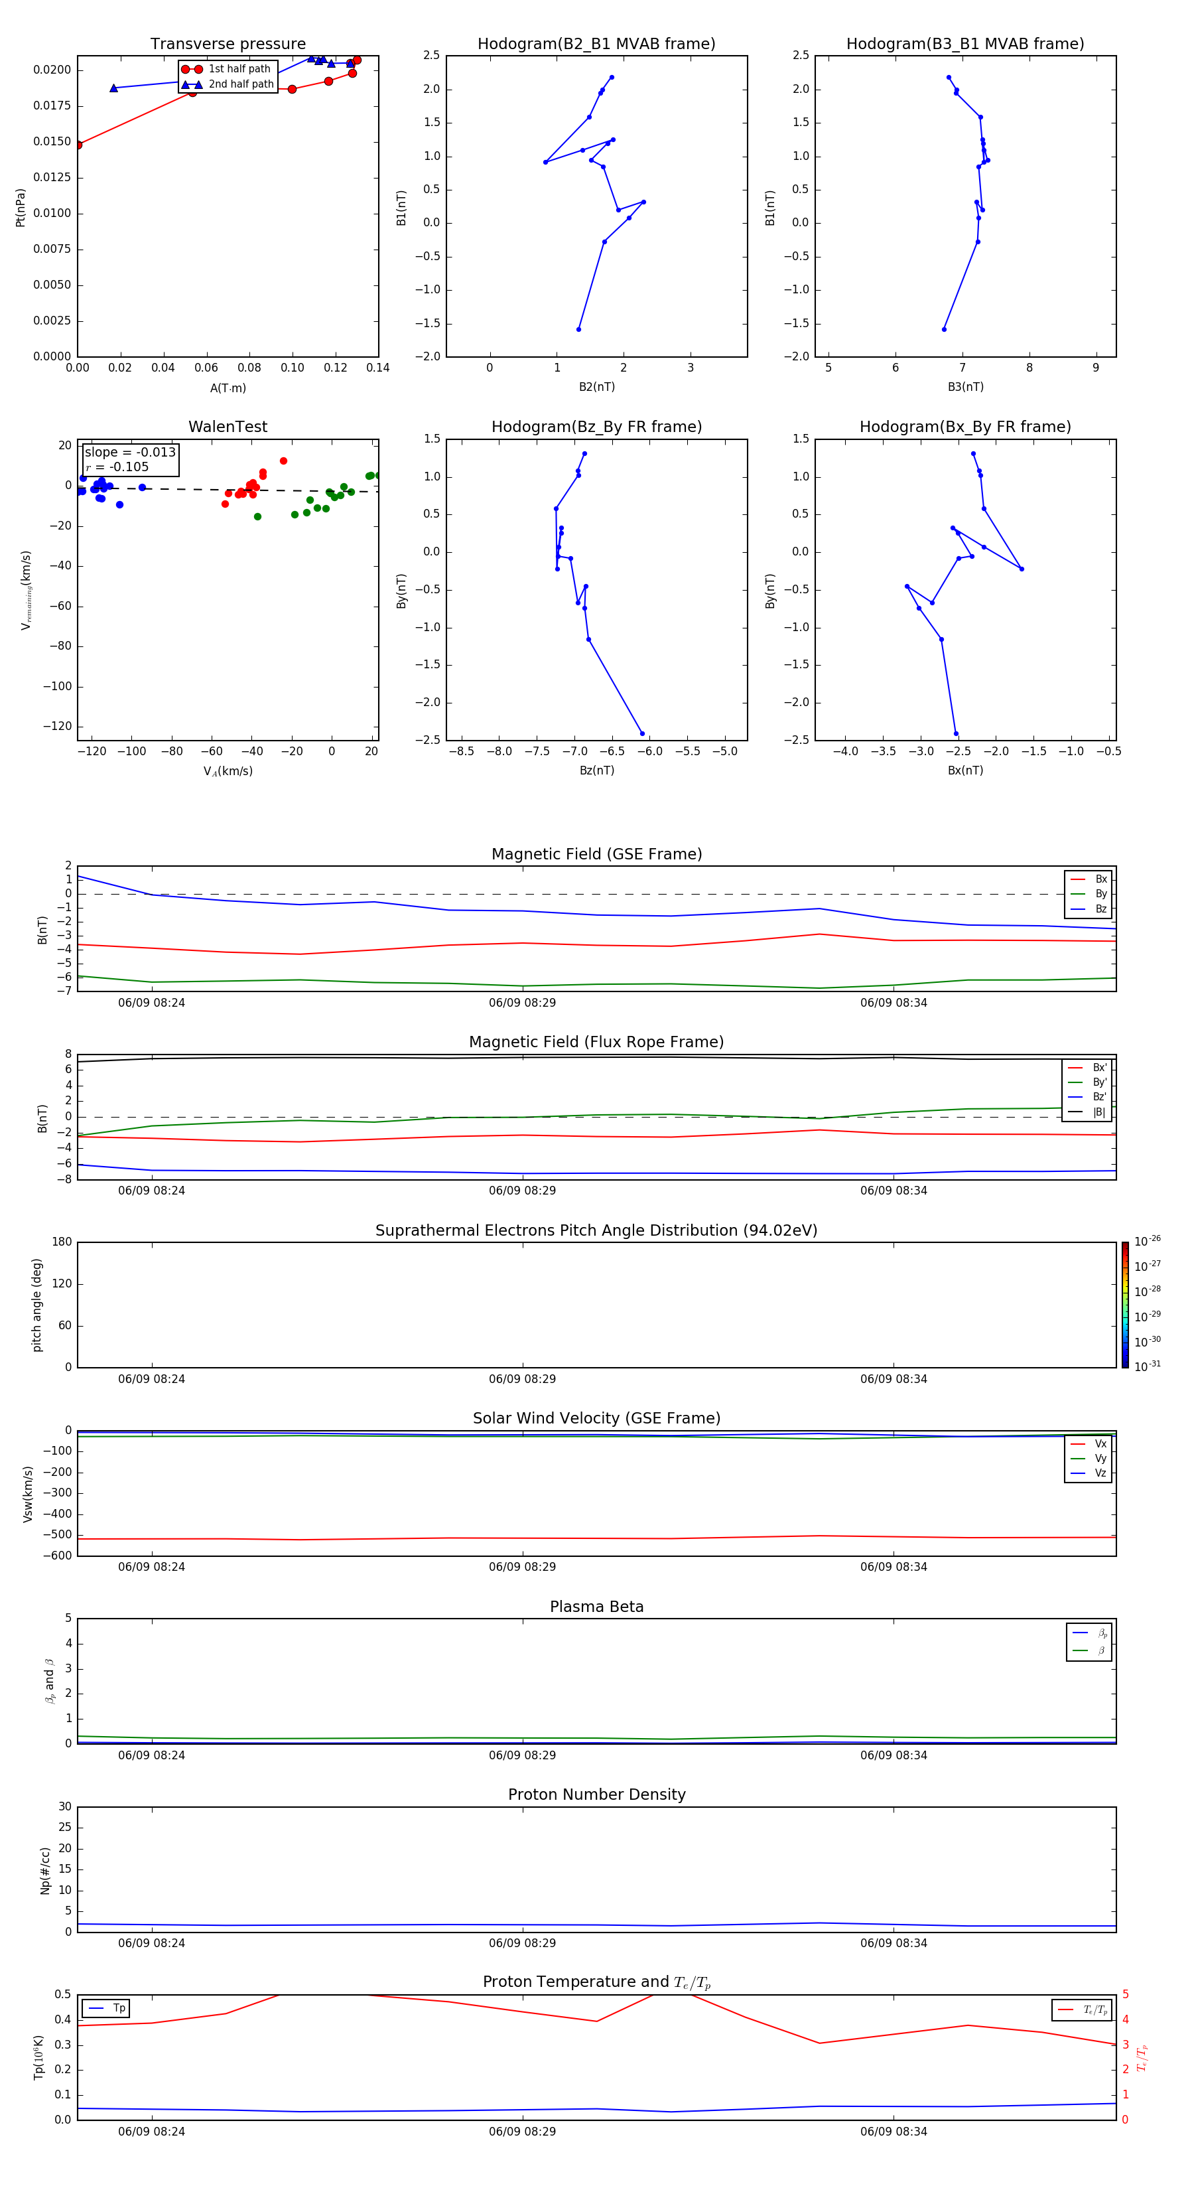Click the Hodogram(Bx_By FR frame) title

click(x=965, y=427)
